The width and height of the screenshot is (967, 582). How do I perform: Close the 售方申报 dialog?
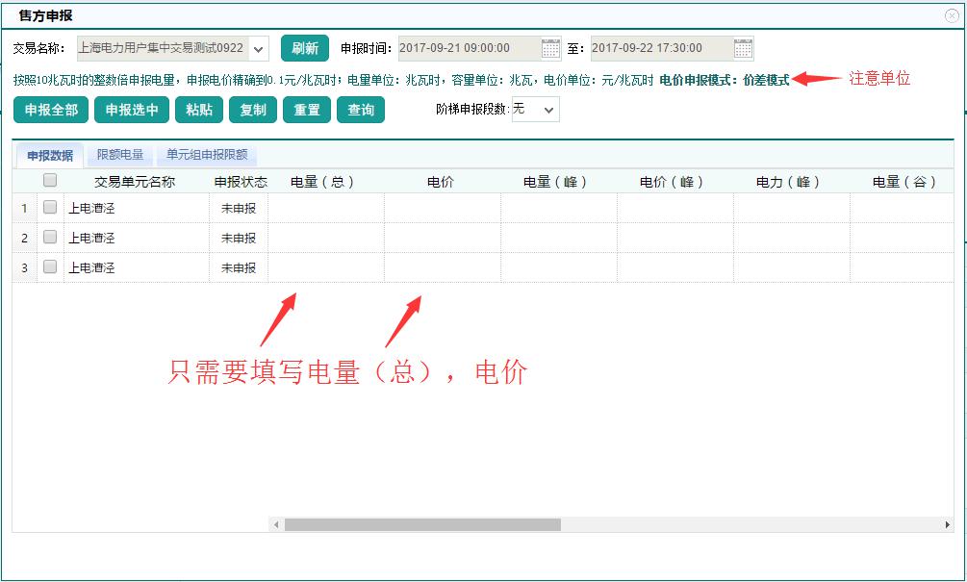(x=952, y=15)
